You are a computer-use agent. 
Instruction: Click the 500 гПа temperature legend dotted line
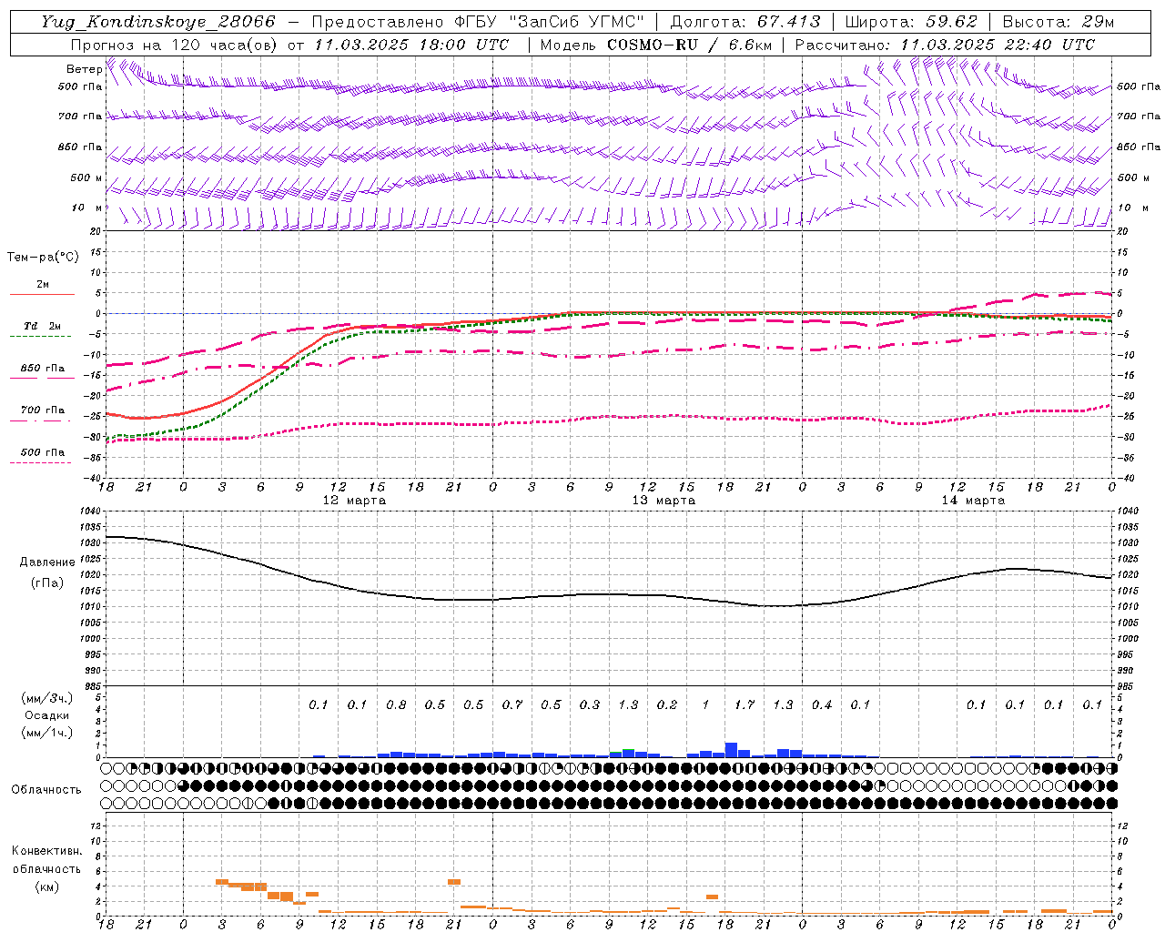click(x=41, y=462)
